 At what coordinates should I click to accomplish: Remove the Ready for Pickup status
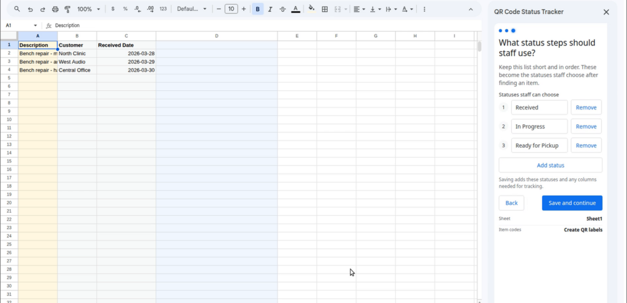click(x=586, y=145)
